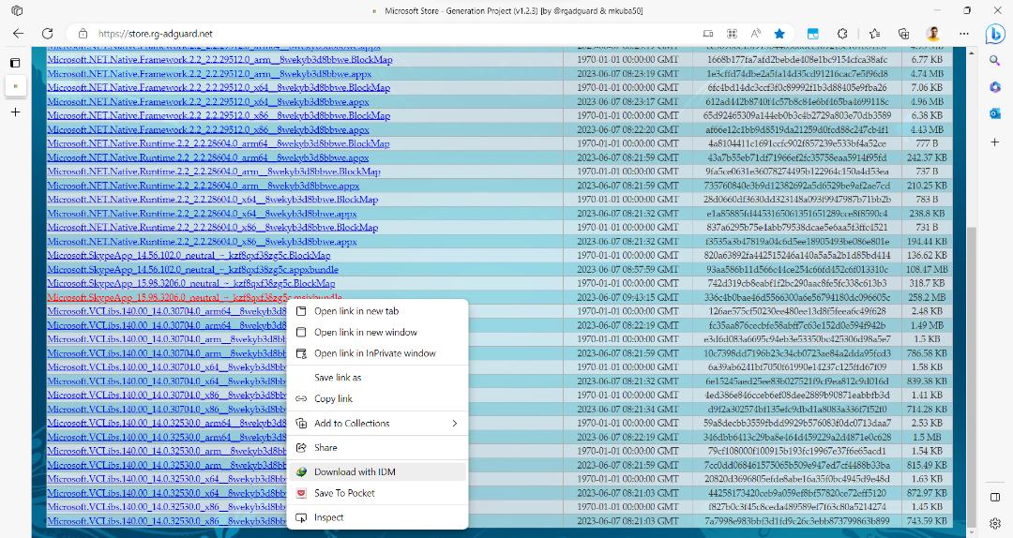This screenshot has width=1013, height=538.
Task: Open Settings and more ellipsis menu
Action: tap(964, 34)
